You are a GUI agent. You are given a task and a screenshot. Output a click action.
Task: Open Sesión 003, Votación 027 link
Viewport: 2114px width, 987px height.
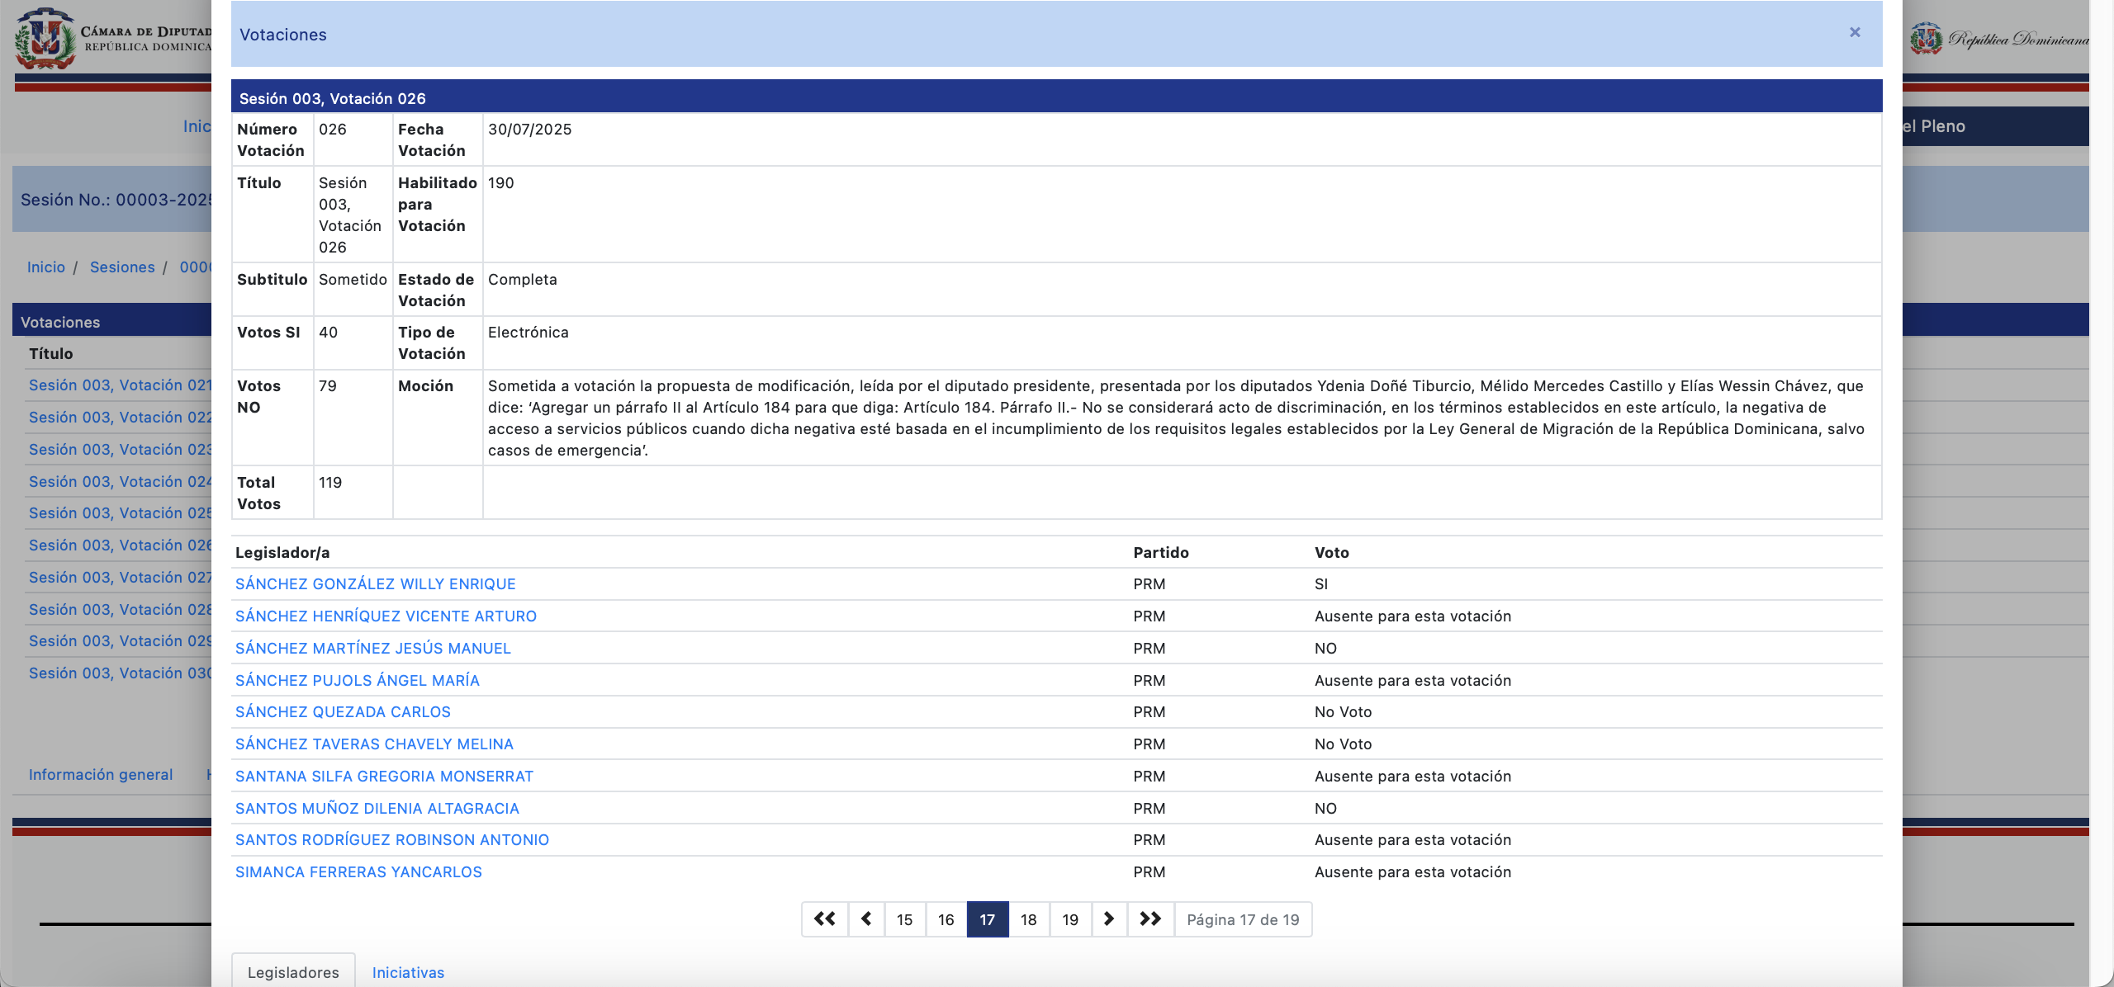point(120,578)
